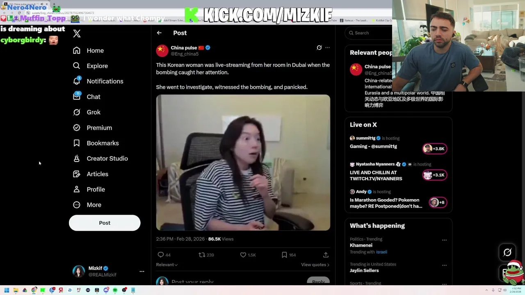
Task: Click the X logo icon
Action: coord(77,34)
